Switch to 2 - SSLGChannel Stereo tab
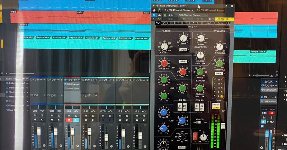The image size is (287, 150). 210,10
